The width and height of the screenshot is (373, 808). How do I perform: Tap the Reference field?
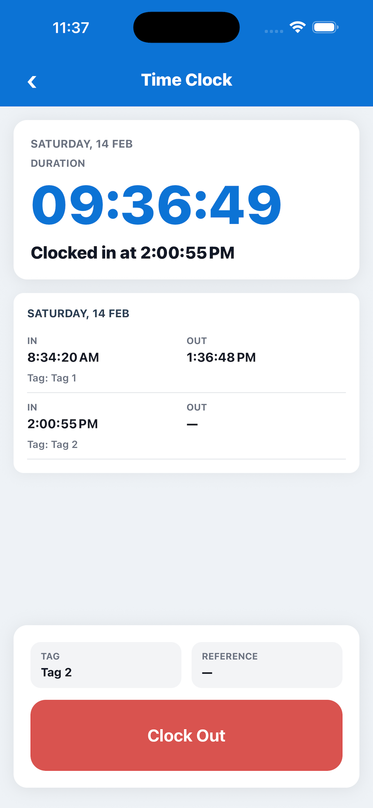pyautogui.click(x=267, y=665)
